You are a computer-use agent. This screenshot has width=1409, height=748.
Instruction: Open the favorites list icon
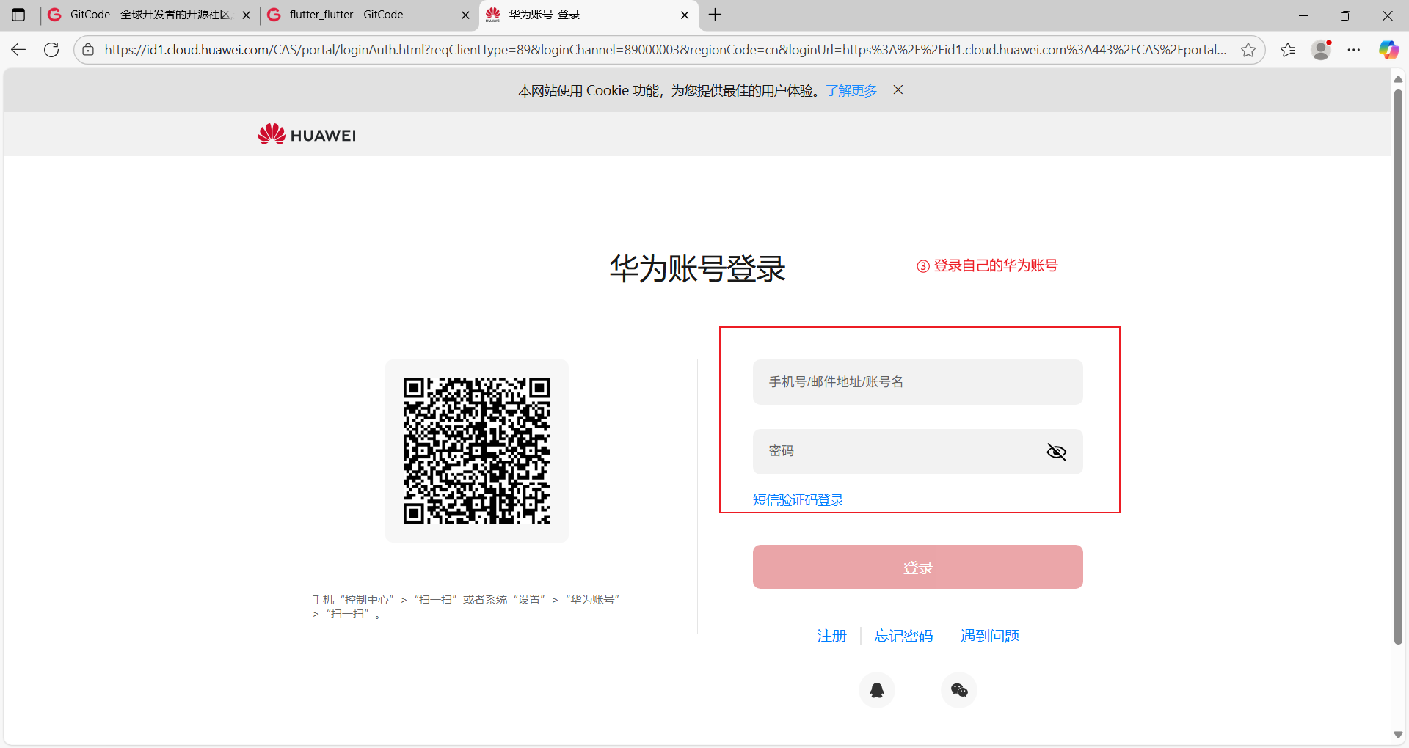pos(1287,50)
